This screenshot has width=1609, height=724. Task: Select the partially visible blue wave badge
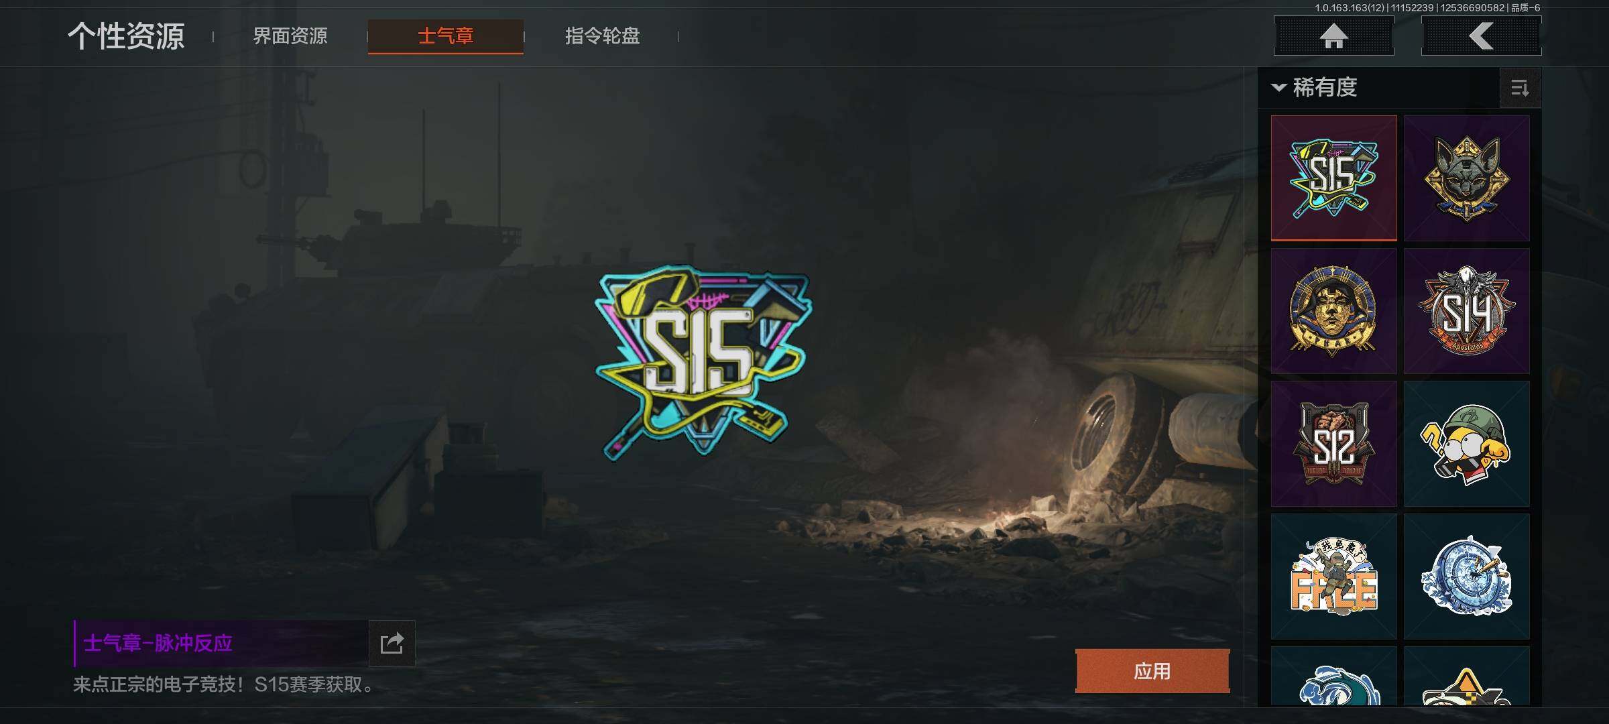(x=1333, y=676)
